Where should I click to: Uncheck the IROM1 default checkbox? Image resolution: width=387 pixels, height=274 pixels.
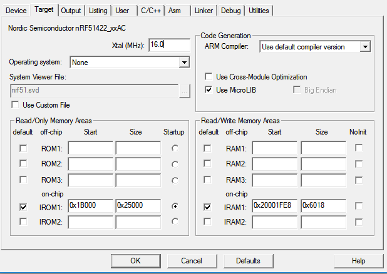(23, 207)
